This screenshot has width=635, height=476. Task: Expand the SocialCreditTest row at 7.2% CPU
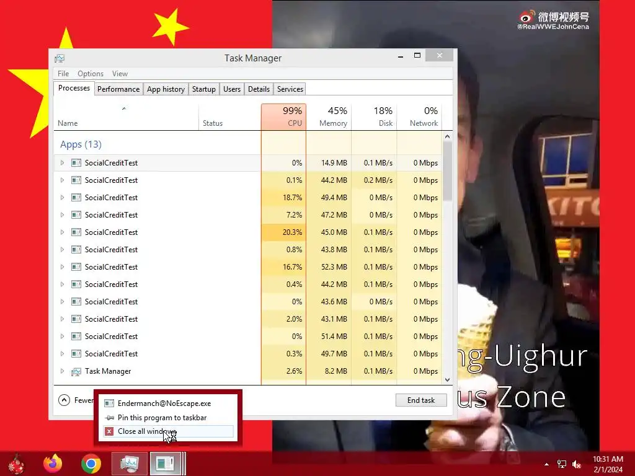pyautogui.click(x=62, y=215)
